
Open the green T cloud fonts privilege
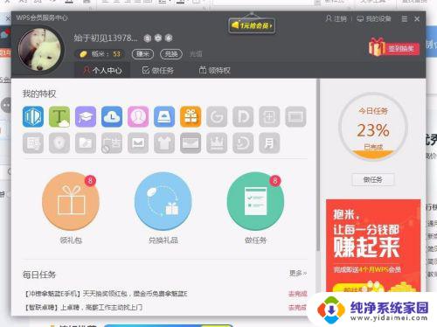coord(59,116)
